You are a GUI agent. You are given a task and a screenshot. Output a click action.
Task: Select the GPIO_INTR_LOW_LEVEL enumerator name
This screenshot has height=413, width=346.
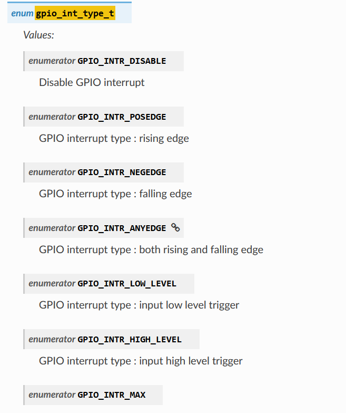tap(127, 283)
